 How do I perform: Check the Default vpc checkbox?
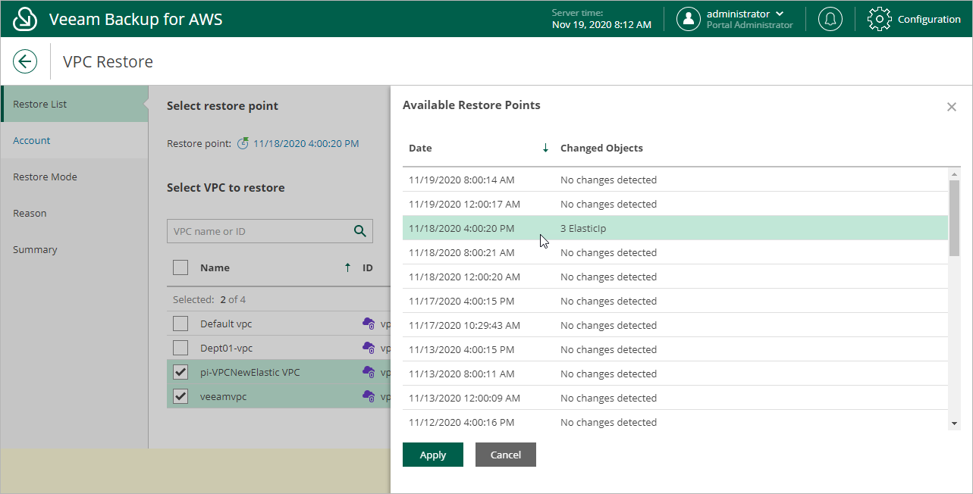(x=180, y=324)
